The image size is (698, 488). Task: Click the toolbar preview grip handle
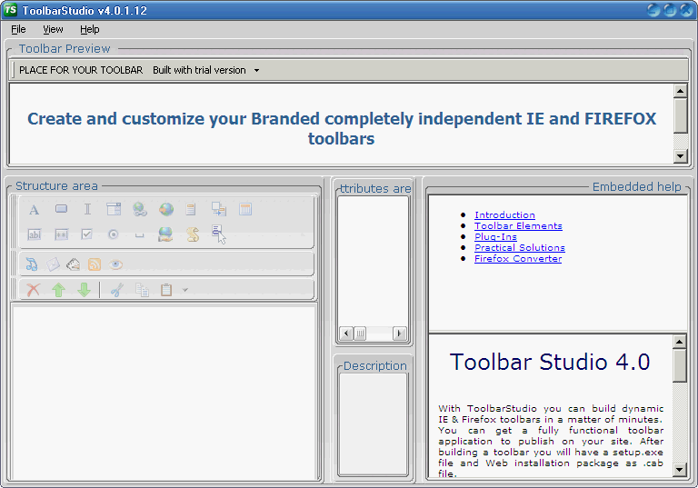(14, 70)
